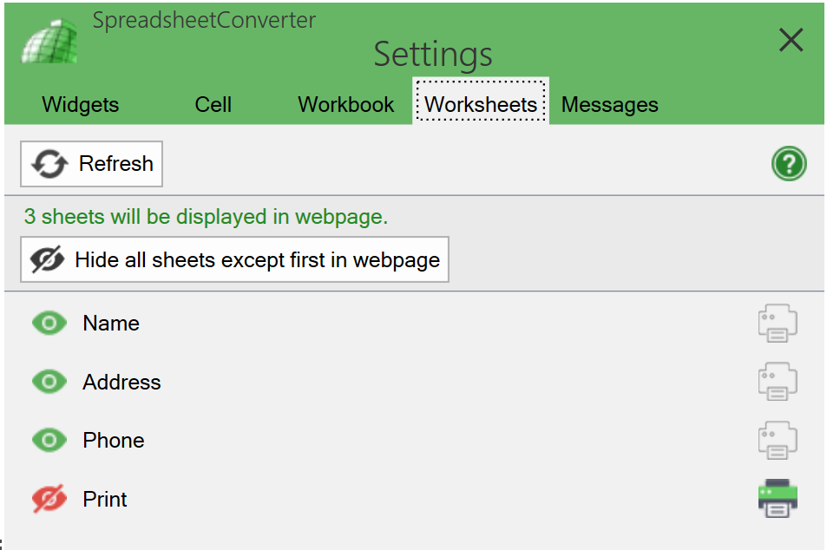Image resolution: width=827 pixels, height=550 pixels.
Task: Show the hidden Print sheet
Action: pos(49,499)
